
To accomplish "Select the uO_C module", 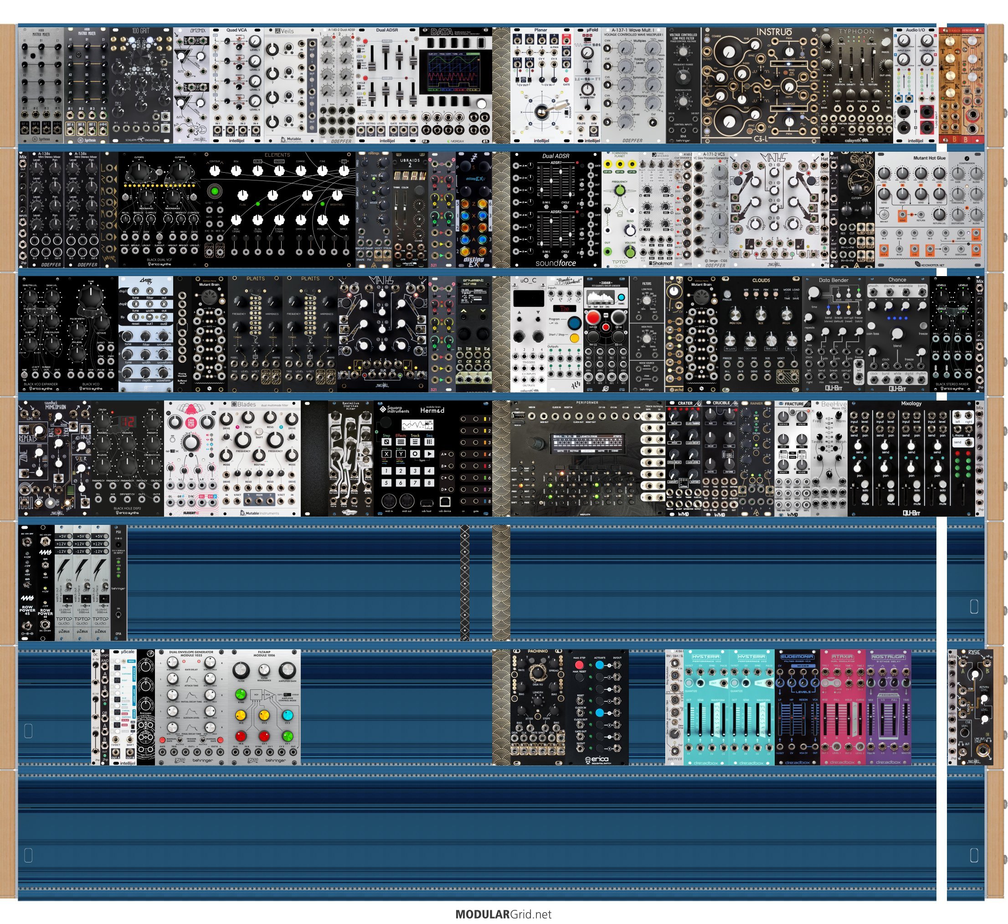I will click(x=529, y=334).
